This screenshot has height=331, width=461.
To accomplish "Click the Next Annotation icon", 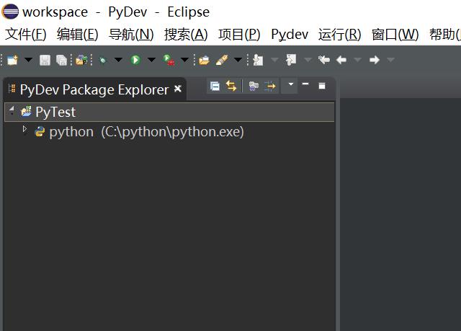I will [258, 60].
